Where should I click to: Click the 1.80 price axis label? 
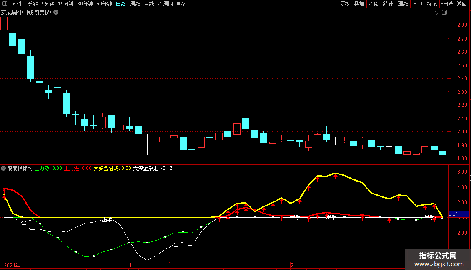[x=462, y=158]
